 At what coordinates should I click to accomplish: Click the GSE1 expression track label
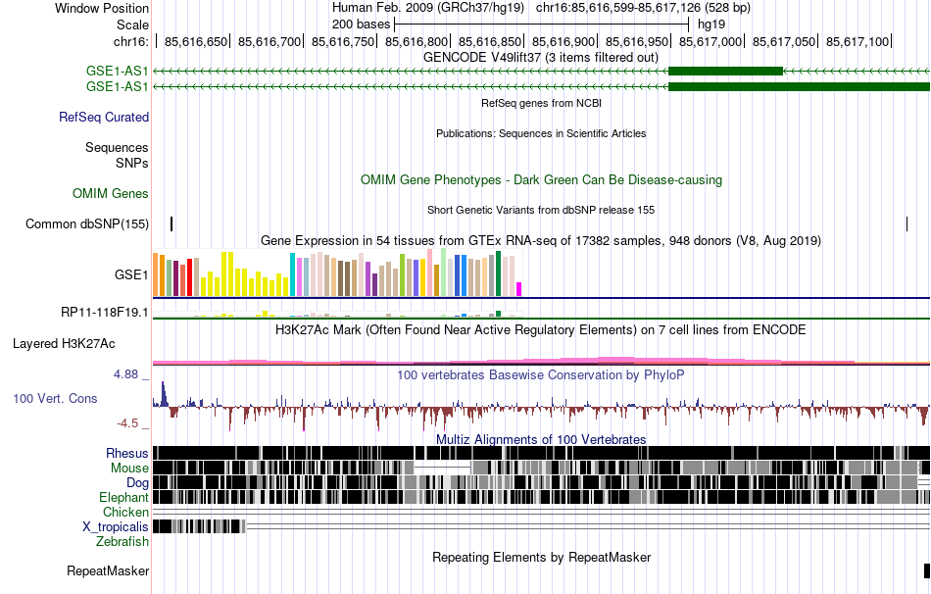[x=131, y=274]
